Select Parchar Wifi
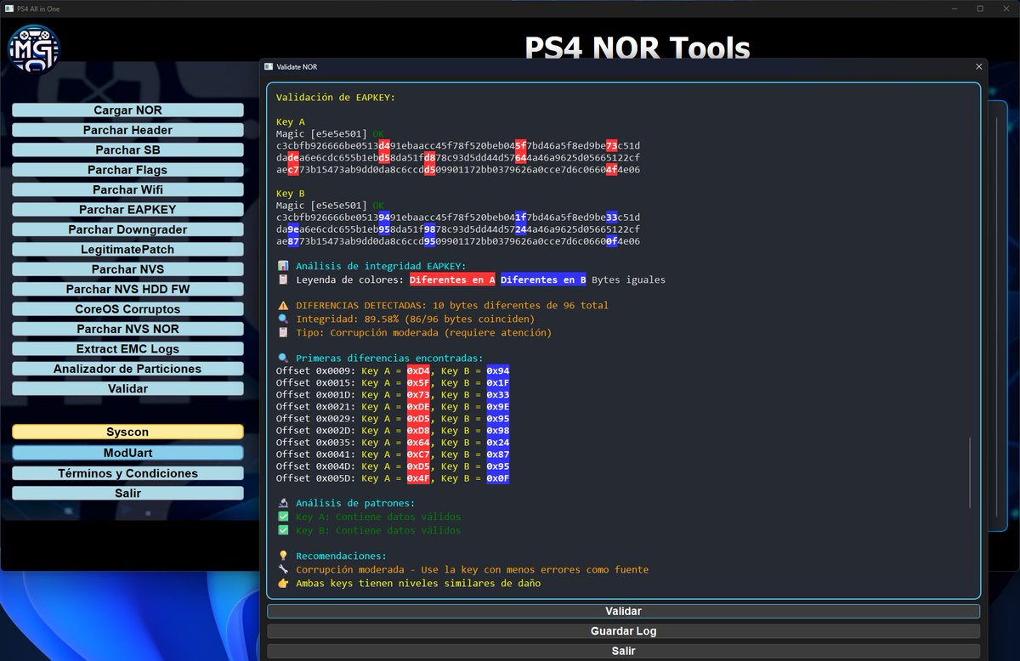Viewport: 1020px width, 661px height. point(127,189)
